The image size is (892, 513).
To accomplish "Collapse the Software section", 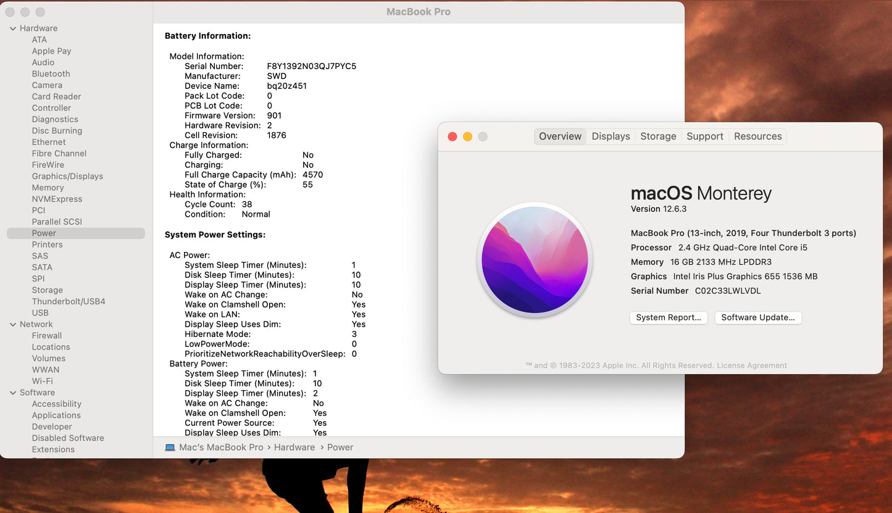I will point(13,393).
